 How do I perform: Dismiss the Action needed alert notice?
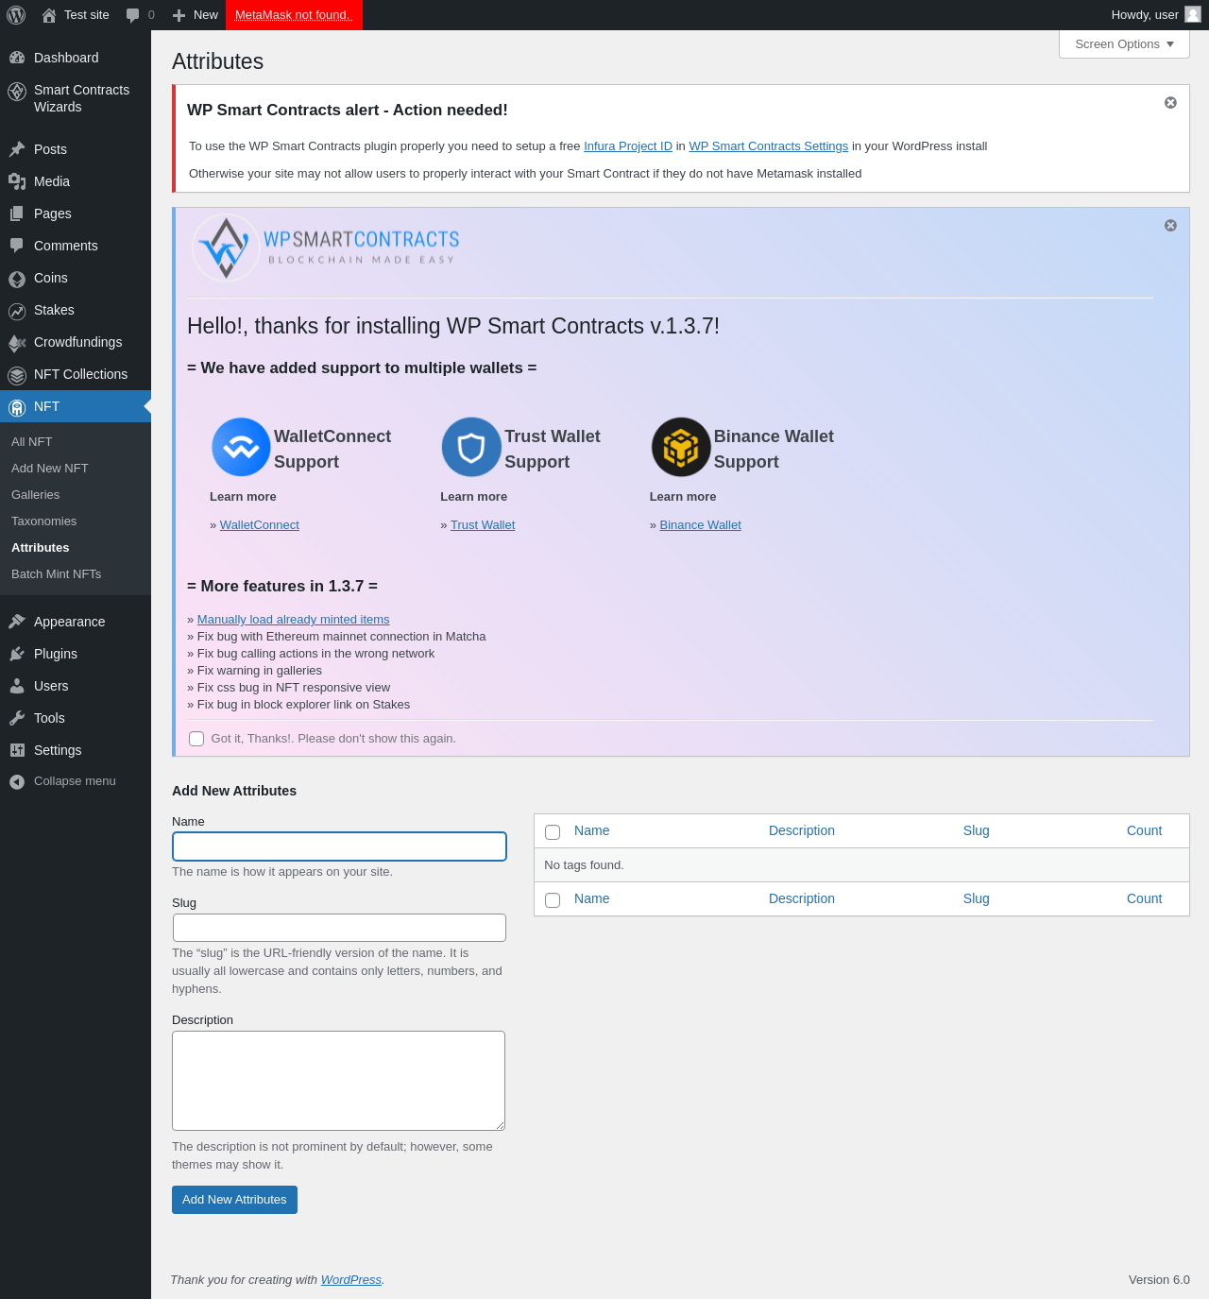coord(1170,102)
